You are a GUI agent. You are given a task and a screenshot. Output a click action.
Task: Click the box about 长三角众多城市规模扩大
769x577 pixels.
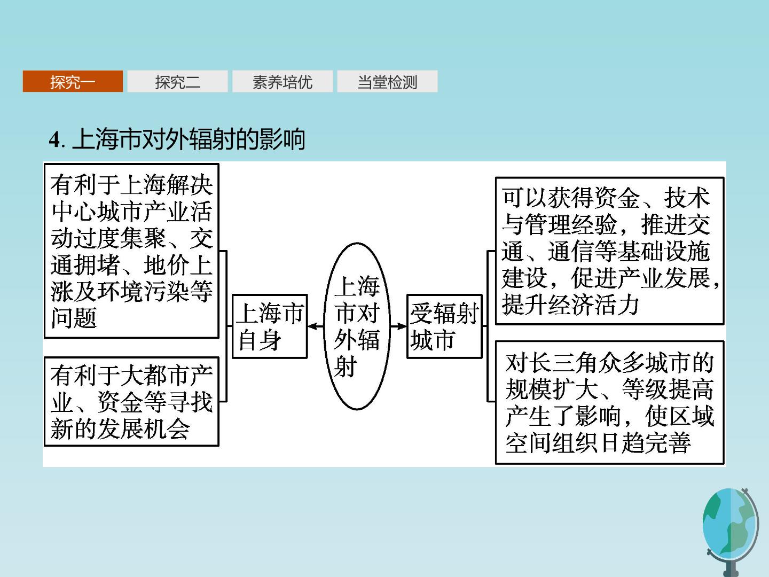(x=610, y=402)
